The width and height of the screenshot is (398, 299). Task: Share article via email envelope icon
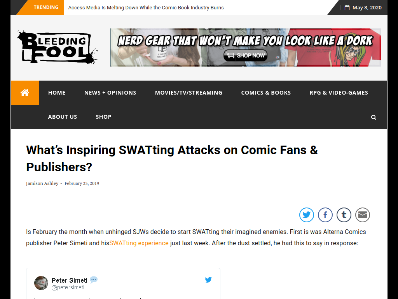click(x=363, y=215)
